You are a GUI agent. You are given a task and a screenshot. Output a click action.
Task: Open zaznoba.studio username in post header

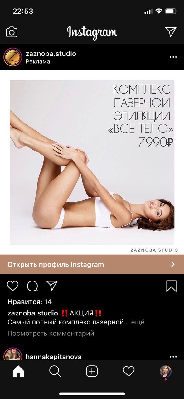51,54
